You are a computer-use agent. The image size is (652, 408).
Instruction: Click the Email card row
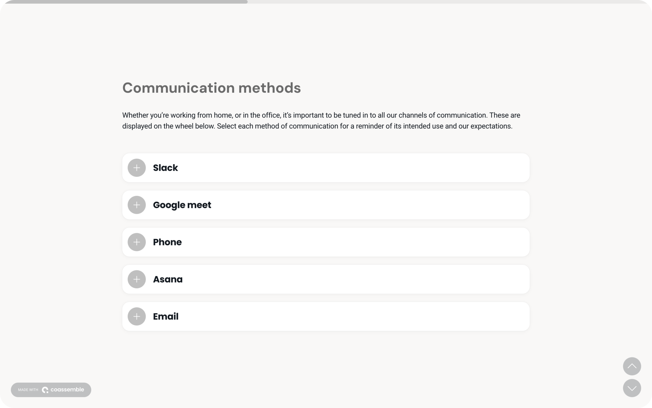(x=325, y=316)
